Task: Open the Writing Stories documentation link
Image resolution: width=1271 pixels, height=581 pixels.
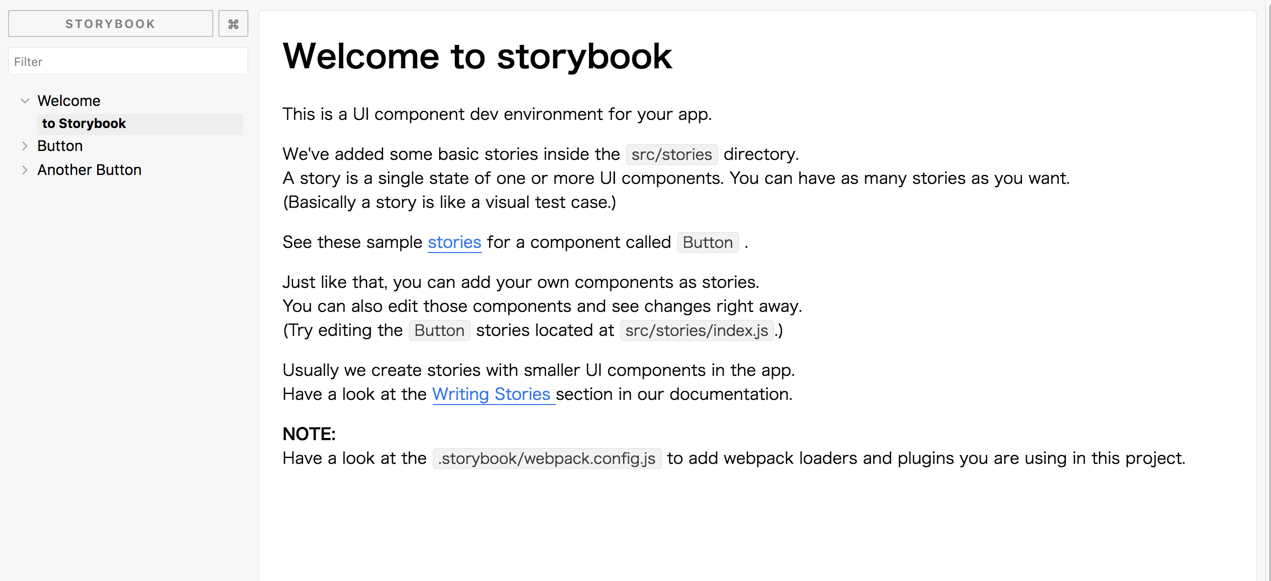Action: point(493,394)
